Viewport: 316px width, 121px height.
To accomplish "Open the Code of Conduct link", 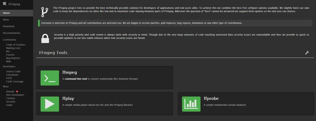I will tap(16, 45).
